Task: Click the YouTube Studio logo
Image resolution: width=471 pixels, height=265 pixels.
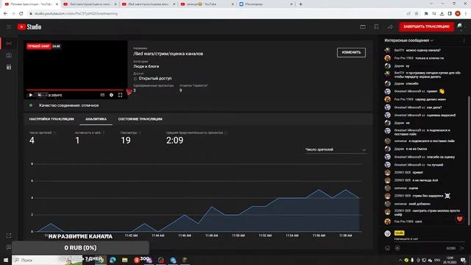Action: [29, 26]
